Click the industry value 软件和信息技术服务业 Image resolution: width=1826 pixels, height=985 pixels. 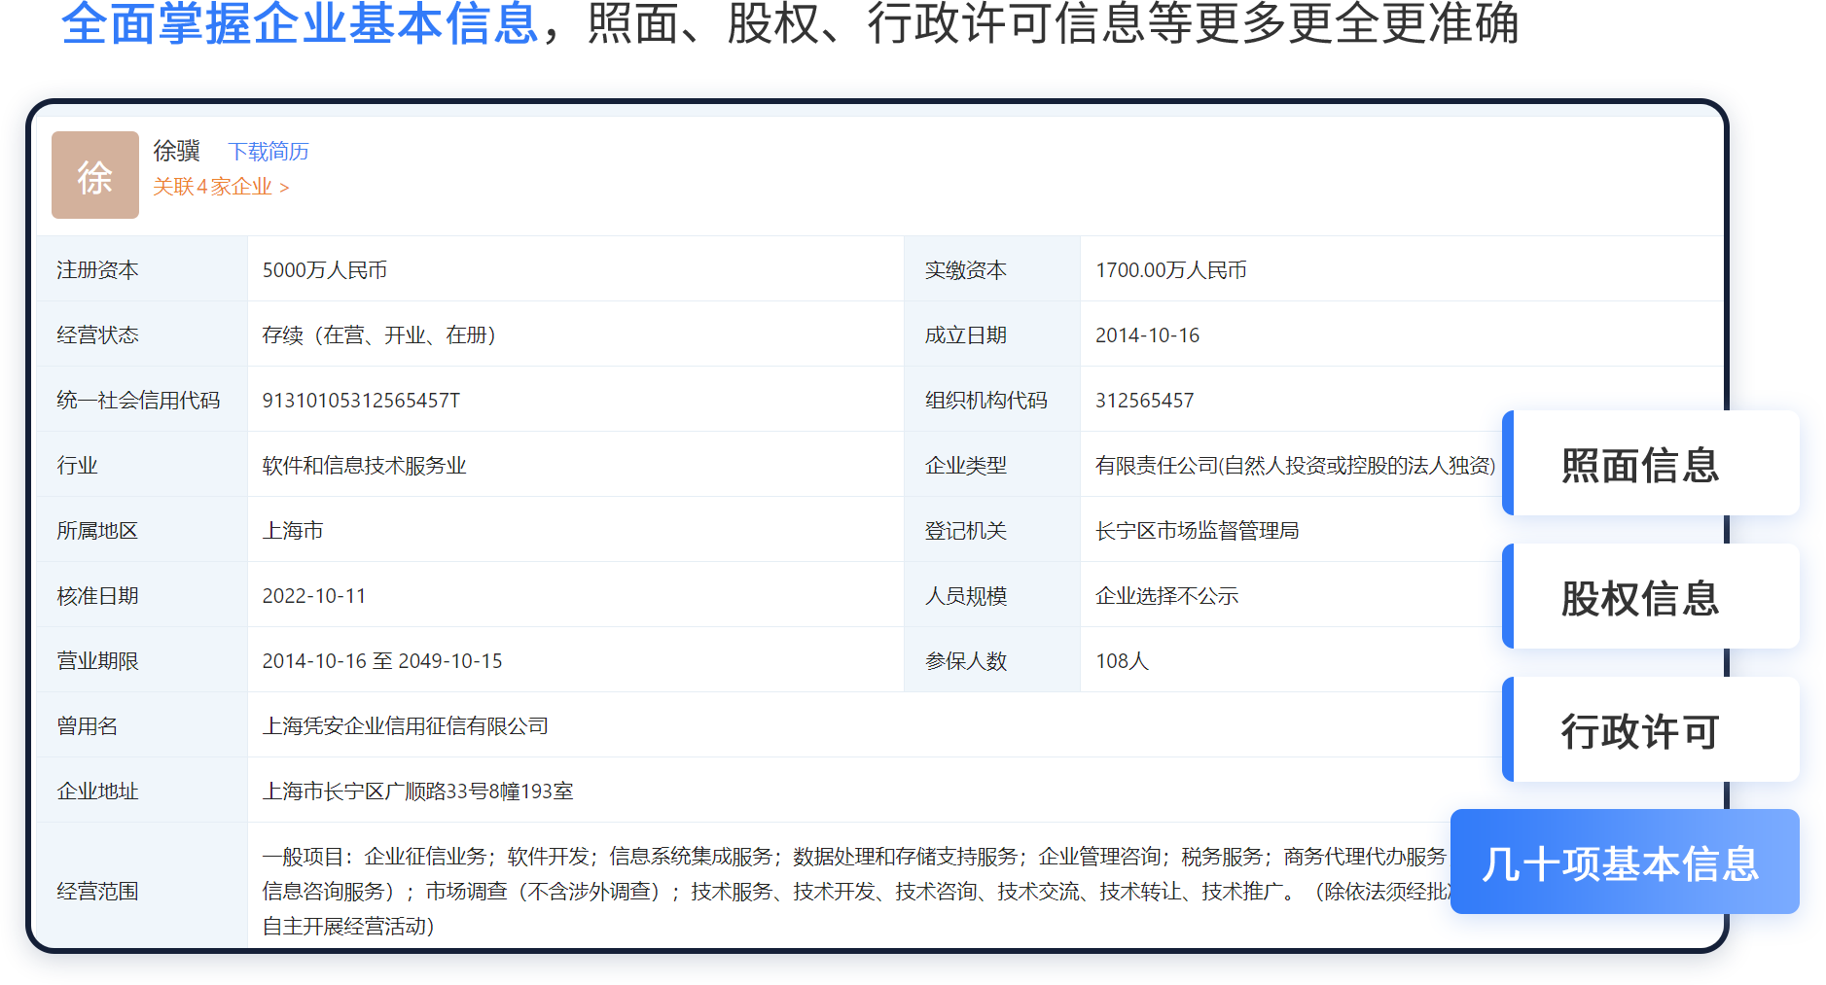364,466
